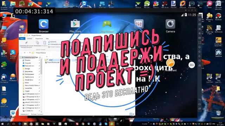
Task: Open the Play Games controller icon
Action: [x=107, y=24]
